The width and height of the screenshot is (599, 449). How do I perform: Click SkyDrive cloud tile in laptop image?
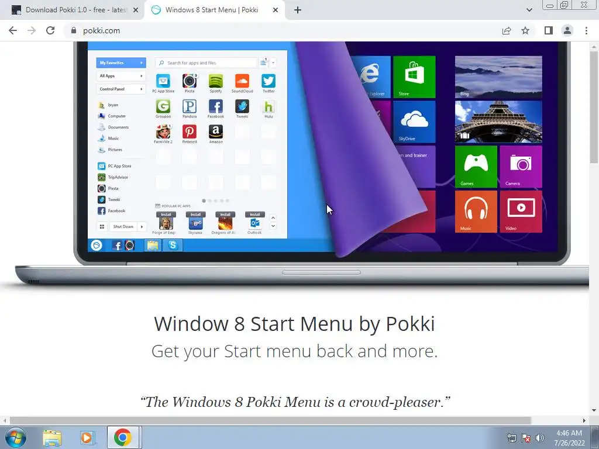click(x=414, y=122)
